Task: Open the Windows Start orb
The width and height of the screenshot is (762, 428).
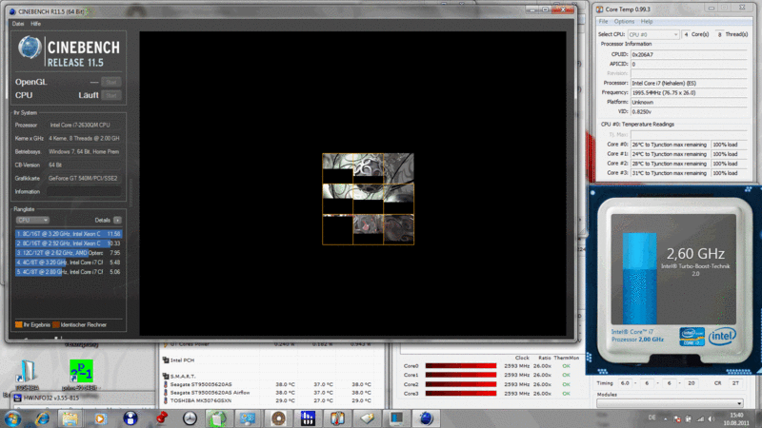Action: (11, 418)
